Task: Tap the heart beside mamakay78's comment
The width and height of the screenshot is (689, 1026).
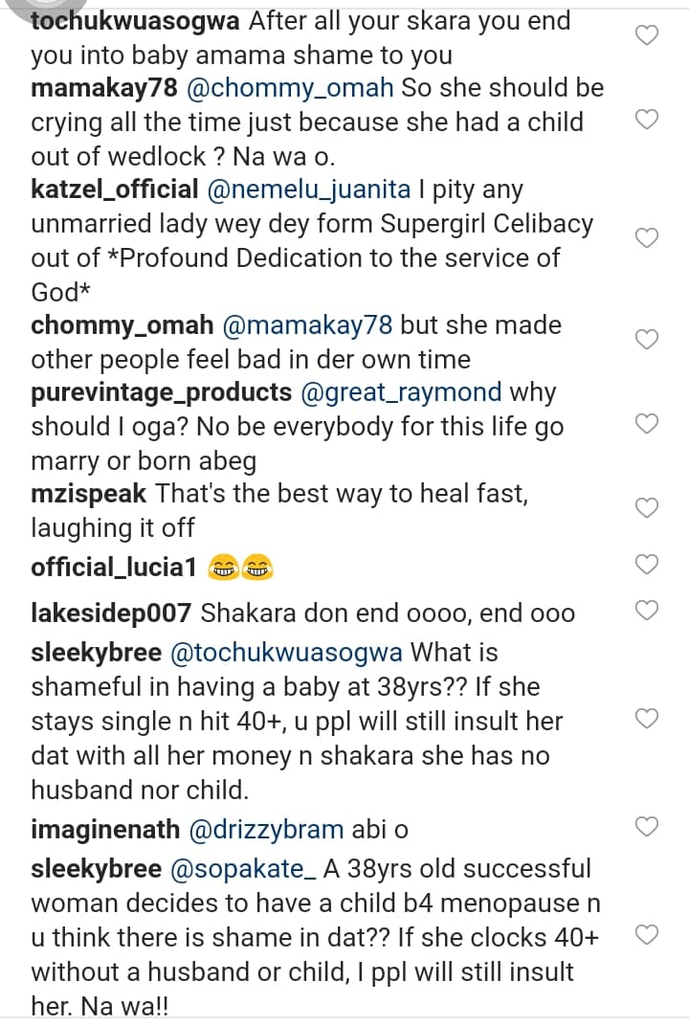Action: tap(648, 120)
